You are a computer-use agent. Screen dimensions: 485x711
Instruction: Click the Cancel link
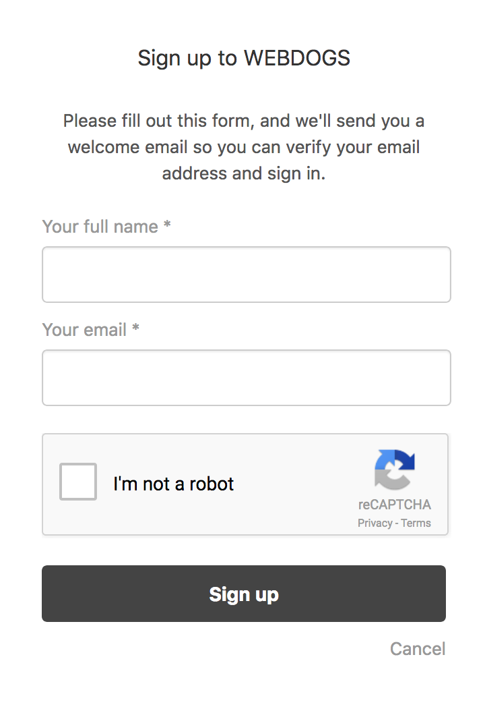(x=418, y=649)
